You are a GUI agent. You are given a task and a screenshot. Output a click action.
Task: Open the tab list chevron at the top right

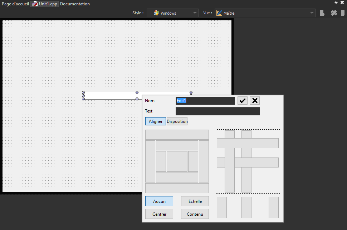click(x=336, y=2)
